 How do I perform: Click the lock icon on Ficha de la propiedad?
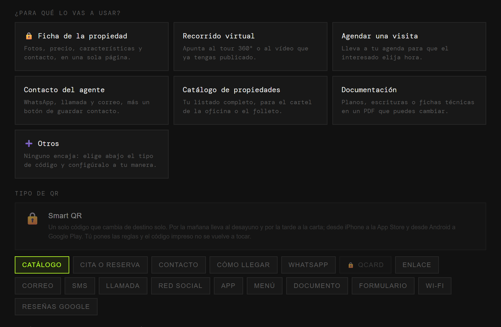29,36
